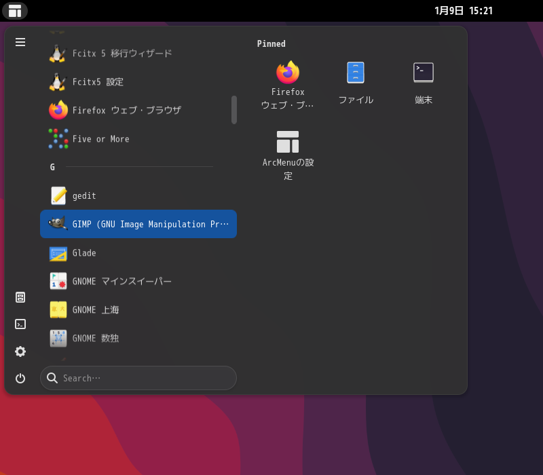This screenshot has width=543, height=475.
Task: Launch the Five or More game icon
Action: click(x=58, y=139)
